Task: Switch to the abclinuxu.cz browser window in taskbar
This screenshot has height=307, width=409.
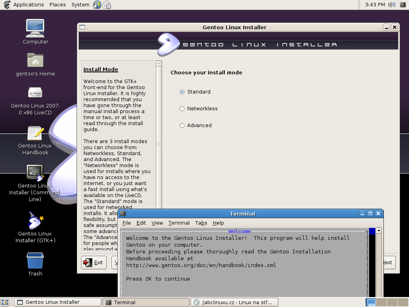Action: coord(234,302)
